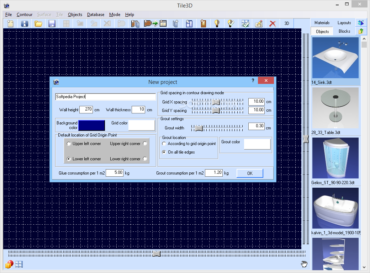Click the Save floppy disk icon
Viewport: 370px width, 273px height.
(52, 23)
